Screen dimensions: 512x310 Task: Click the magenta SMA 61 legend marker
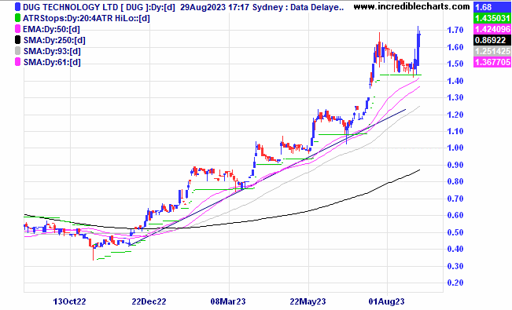pos(17,62)
